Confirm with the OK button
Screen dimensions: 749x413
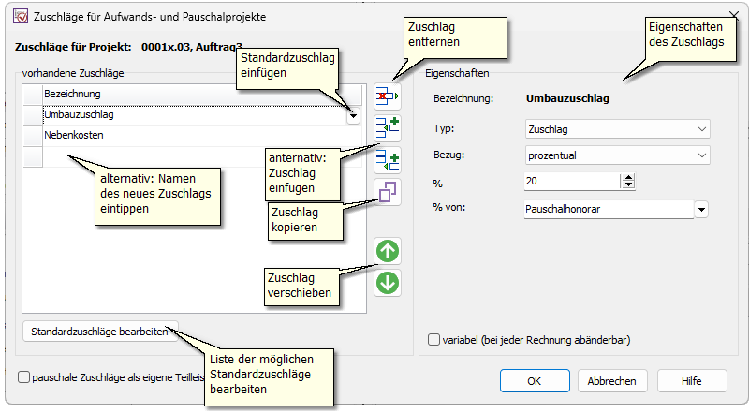point(534,381)
